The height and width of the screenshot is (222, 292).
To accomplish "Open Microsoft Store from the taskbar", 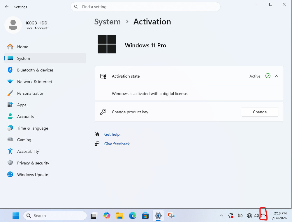I will point(145,216).
